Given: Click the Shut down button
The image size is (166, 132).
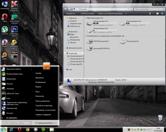Looking at the screenshot, I should tap(44, 123).
